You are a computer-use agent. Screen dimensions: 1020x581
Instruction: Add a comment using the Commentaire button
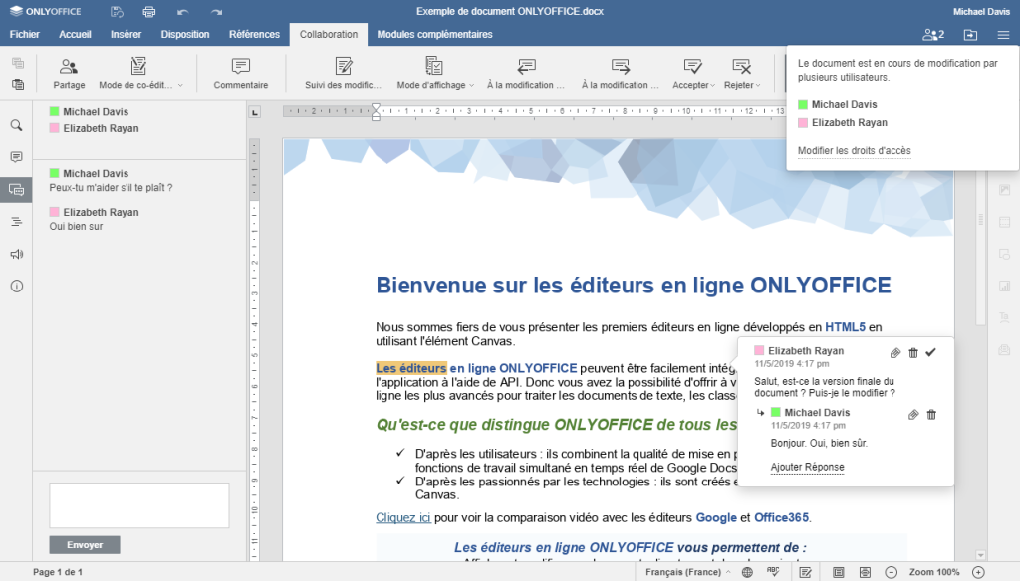point(240,73)
